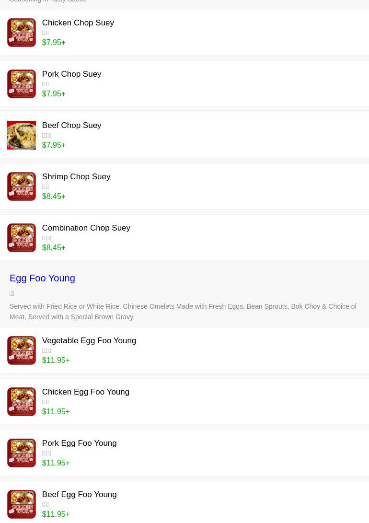Click the Shrimp Chop Suey logo icon
Viewport: 369px width, 523px height.
(22, 186)
